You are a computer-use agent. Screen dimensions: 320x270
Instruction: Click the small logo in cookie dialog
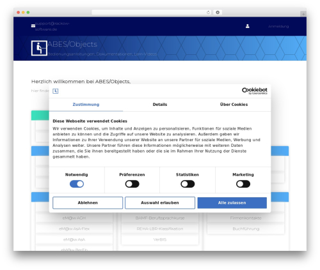tap(56, 91)
